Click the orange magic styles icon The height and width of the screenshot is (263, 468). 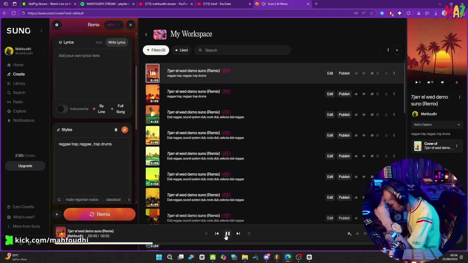(x=125, y=130)
